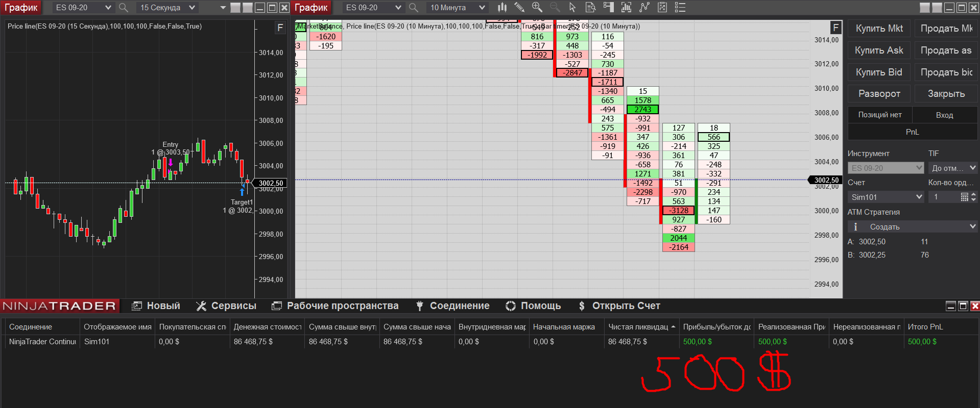Click the NinjaTrader logo
The width and height of the screenshot is (980, 408).
pyautogui.click(x=59, y=306)
